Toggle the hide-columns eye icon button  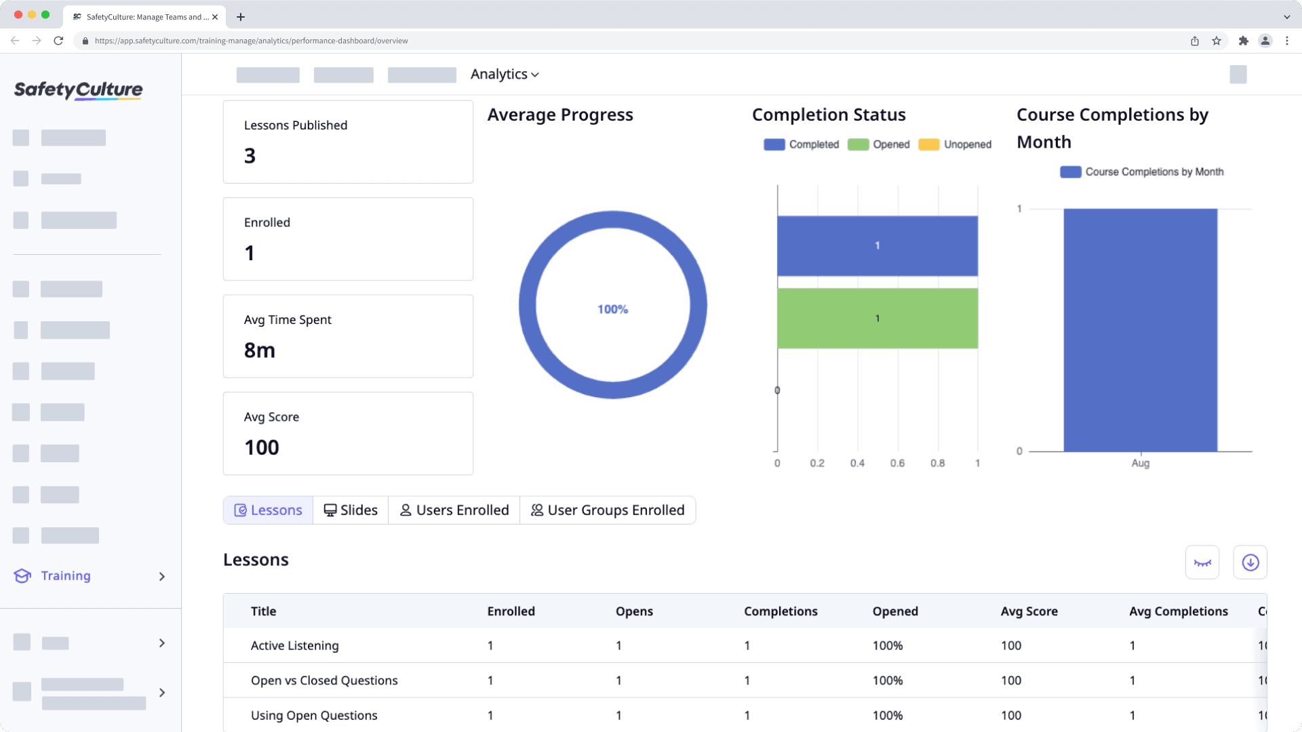(x=1202, y=563)
